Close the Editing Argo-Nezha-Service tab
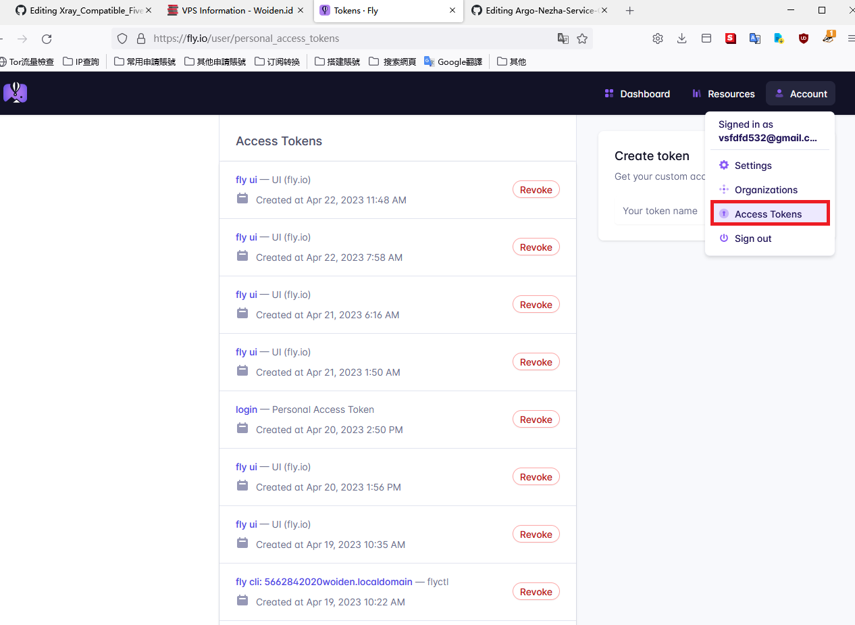 point(604,11)
